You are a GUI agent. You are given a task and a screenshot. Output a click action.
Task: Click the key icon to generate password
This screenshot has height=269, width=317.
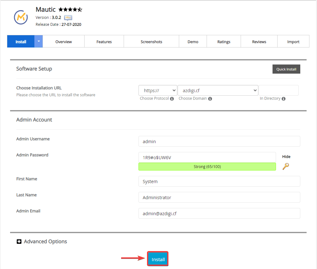click(285, 166)
